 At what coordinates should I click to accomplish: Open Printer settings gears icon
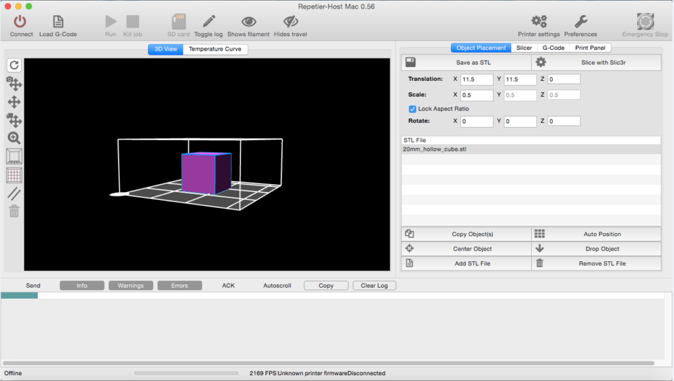click(539, 22)
